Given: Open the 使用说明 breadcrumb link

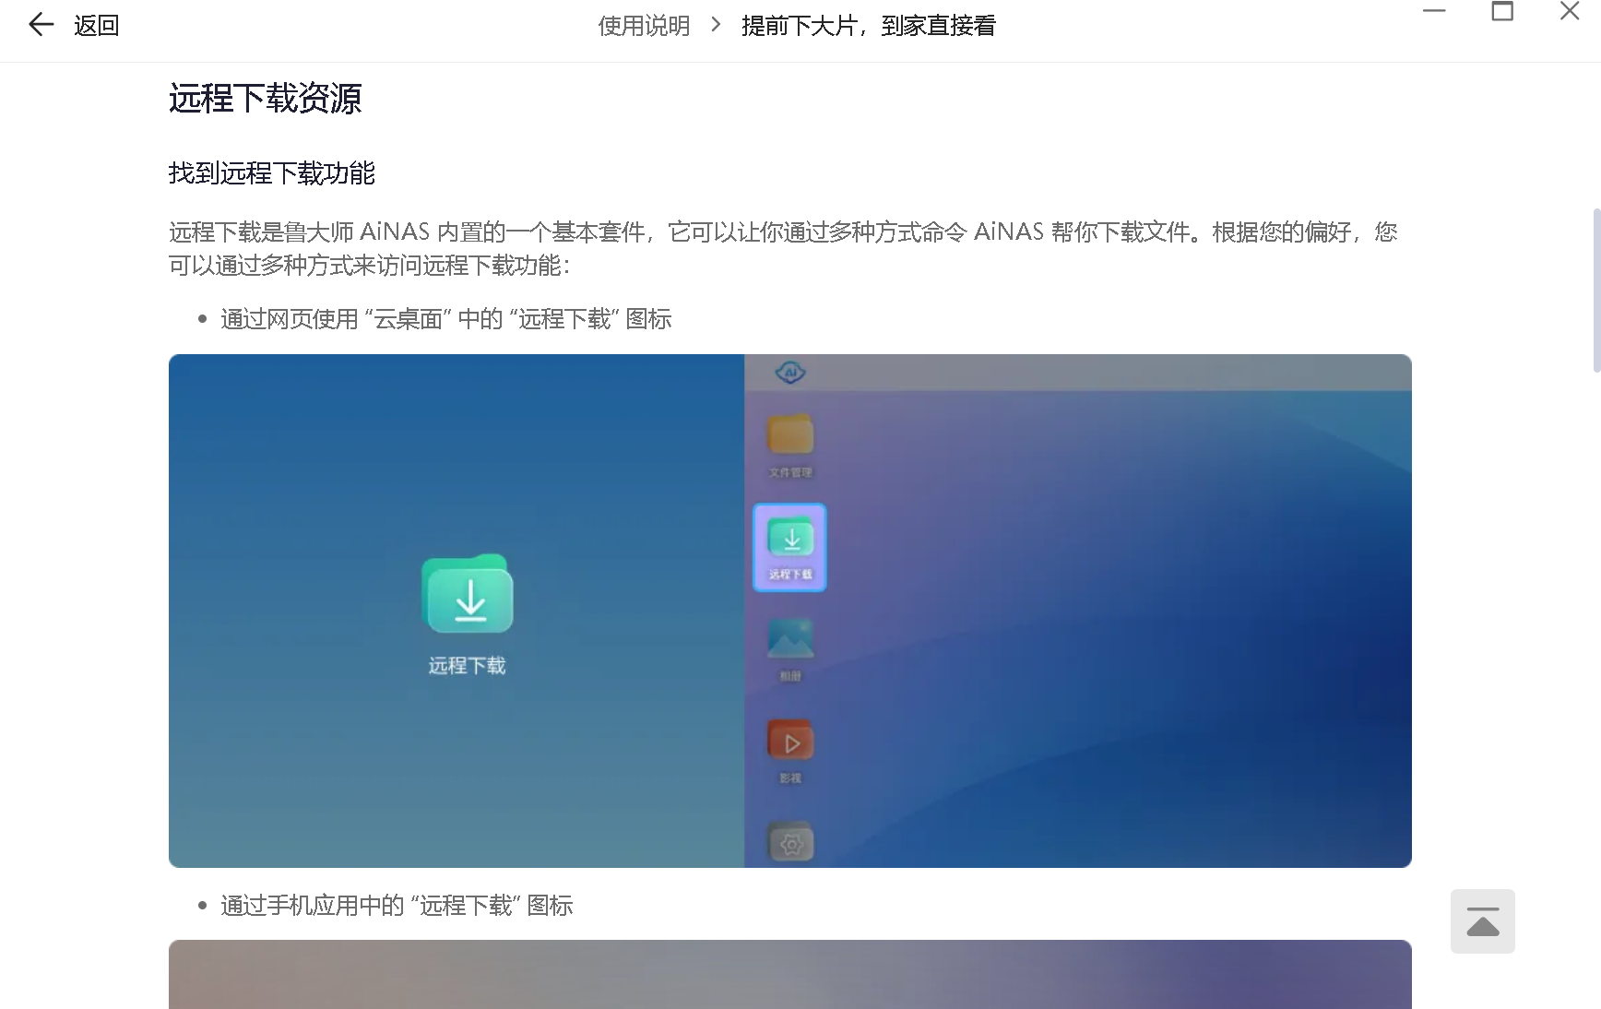Looking at the screenshot, I should (x=644, y=26).
